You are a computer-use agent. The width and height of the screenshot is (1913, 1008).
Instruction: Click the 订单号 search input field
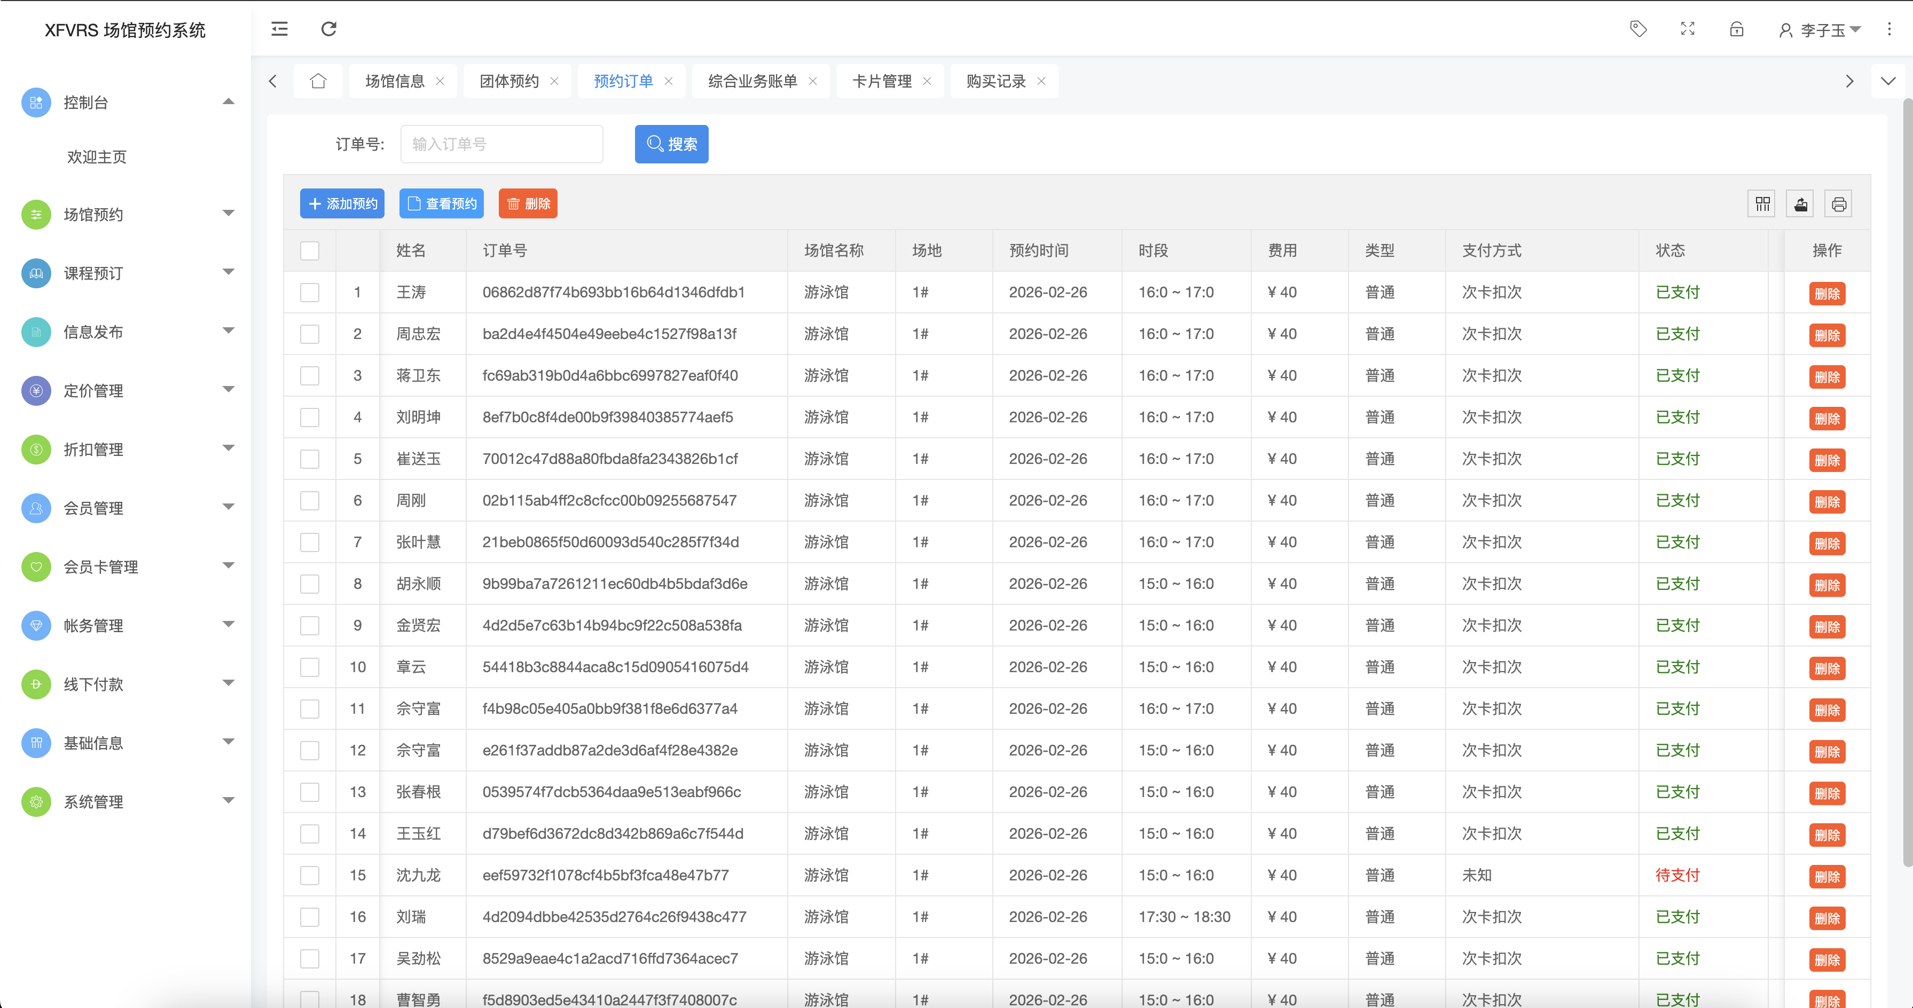[x=501, y=144]
